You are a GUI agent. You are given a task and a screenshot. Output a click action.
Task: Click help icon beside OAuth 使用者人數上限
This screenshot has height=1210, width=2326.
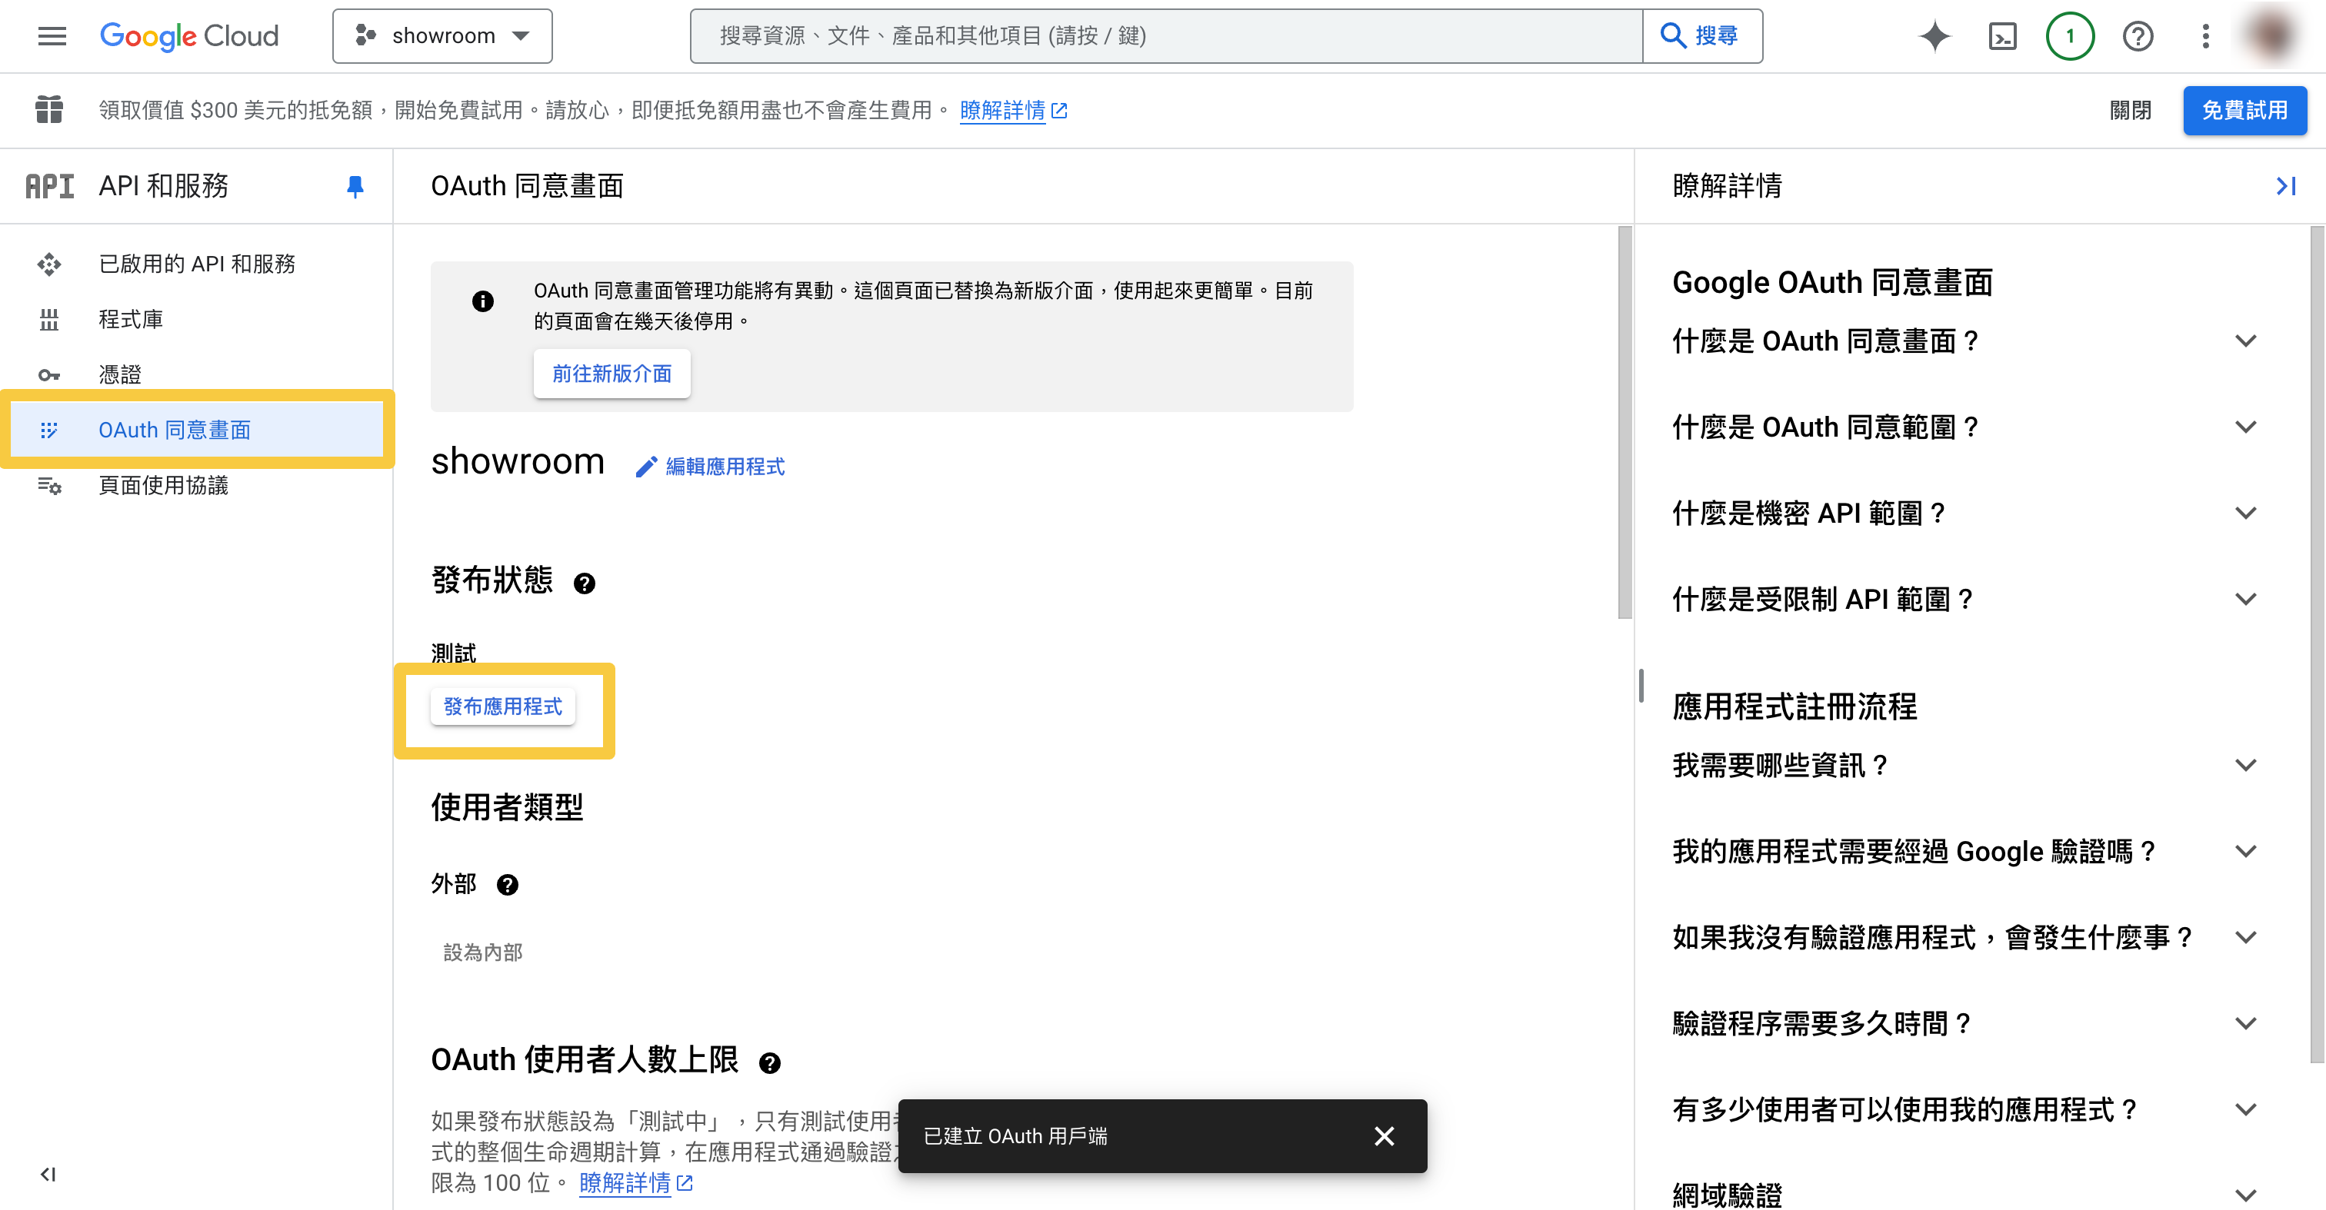[769, 1063]
